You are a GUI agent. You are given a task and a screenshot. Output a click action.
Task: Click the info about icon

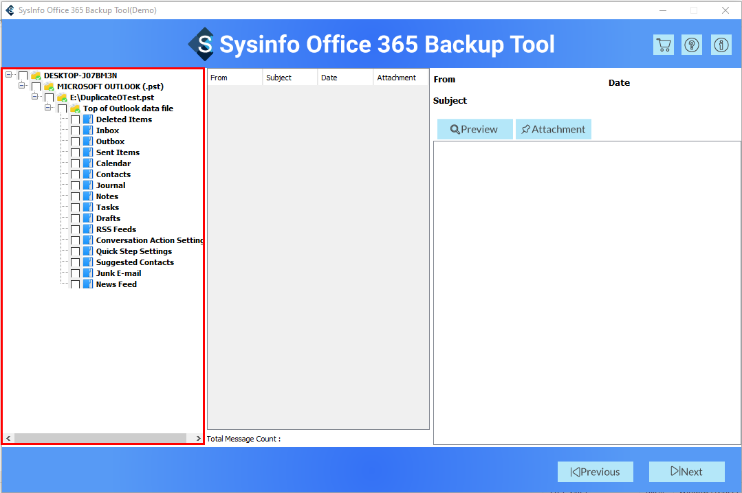tap(721, 45)
